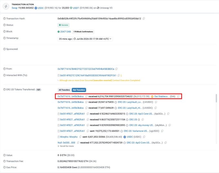Open ERC-20: sky.money US... token link
Screen dimensions: 219x173
pos(142,125)
